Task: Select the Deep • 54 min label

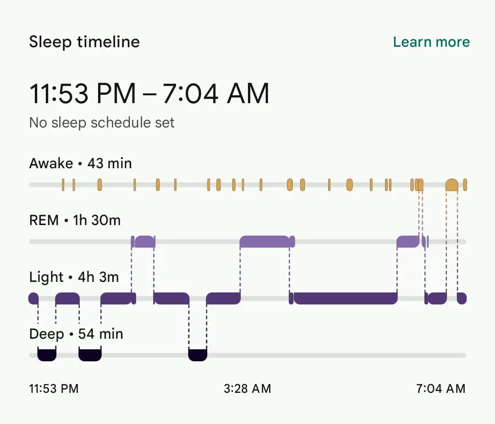Action: pyautogui.click(x=76, y=334)
